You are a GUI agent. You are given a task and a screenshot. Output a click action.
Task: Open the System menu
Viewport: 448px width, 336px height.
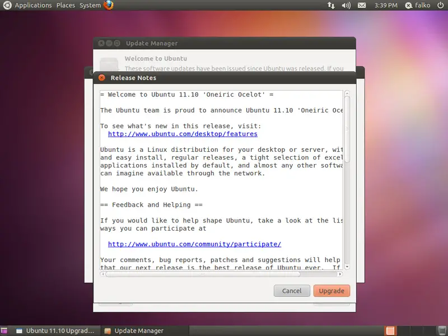point(90,6)
